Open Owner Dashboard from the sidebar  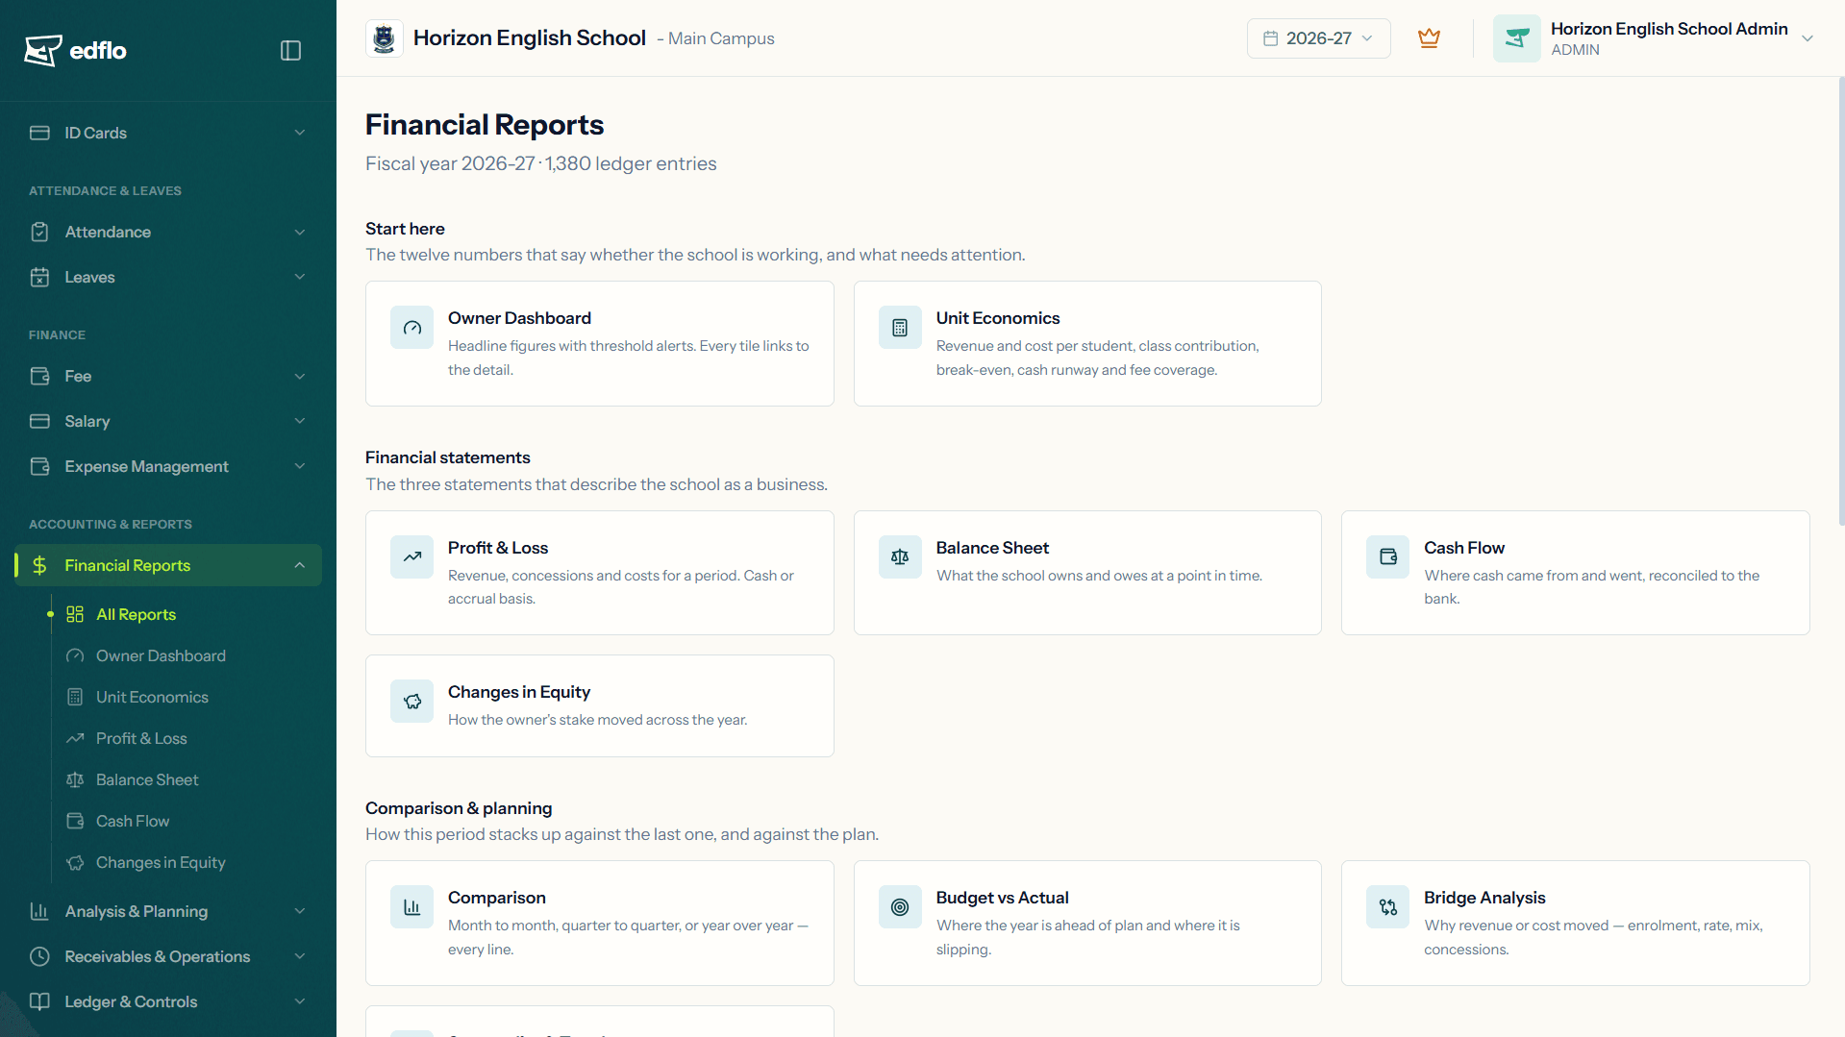point(161,655)
